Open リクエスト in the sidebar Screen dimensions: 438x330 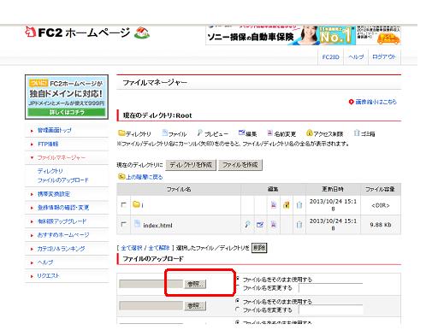click(x=48, y=276)
